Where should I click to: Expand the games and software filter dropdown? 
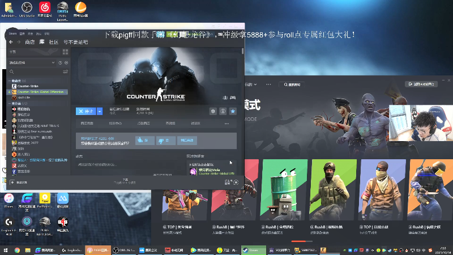tap(32, 63)
